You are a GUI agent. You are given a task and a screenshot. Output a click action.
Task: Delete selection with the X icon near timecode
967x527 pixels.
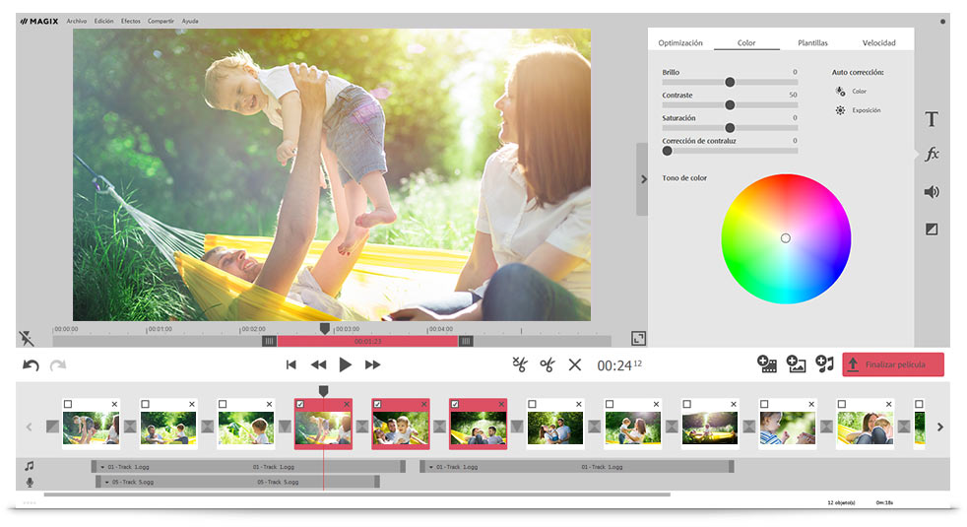(x=575, y=364)
